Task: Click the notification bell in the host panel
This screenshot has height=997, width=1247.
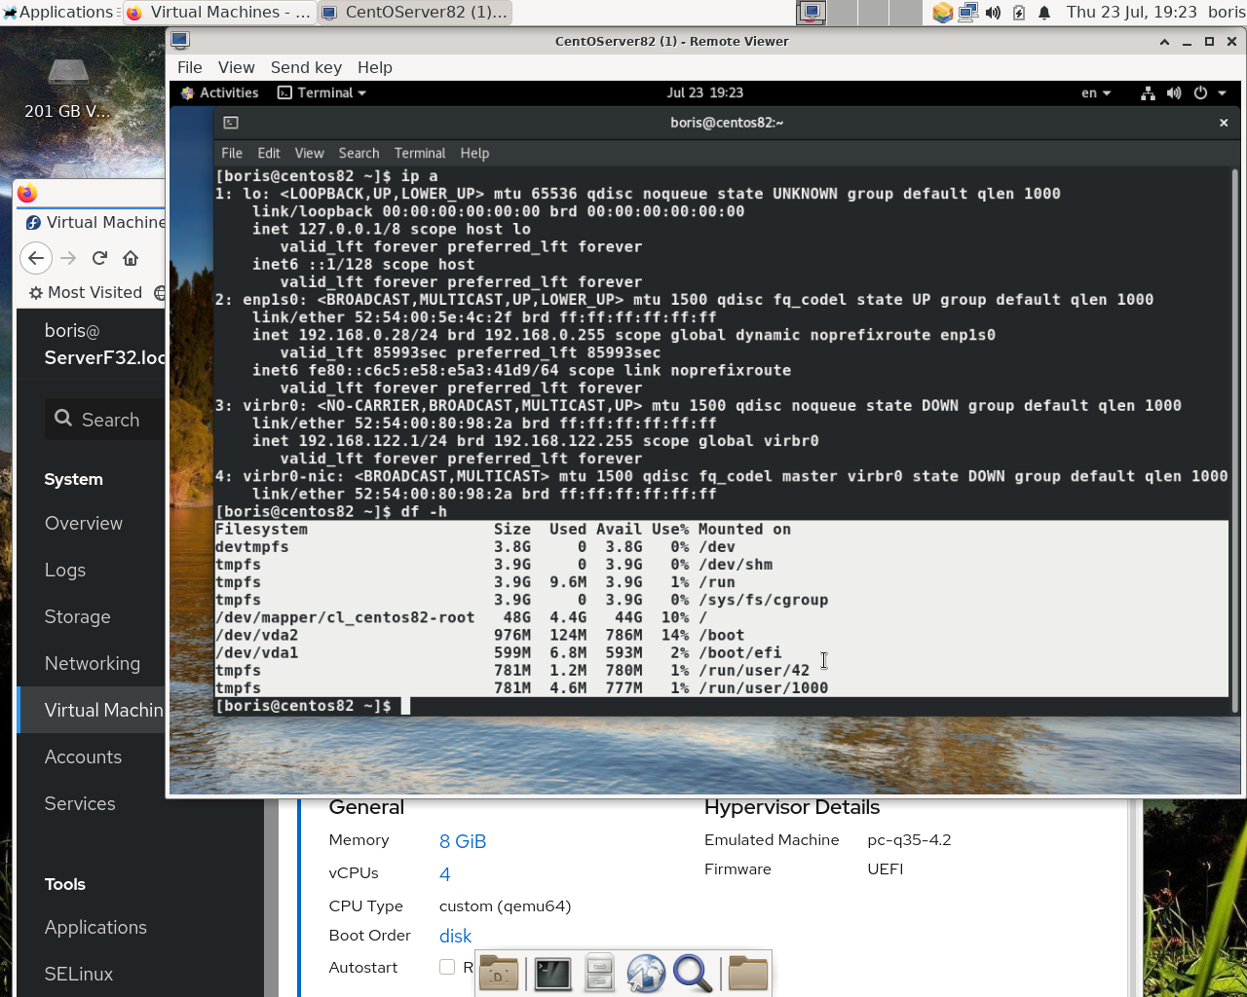Action: click(1043, 13)
